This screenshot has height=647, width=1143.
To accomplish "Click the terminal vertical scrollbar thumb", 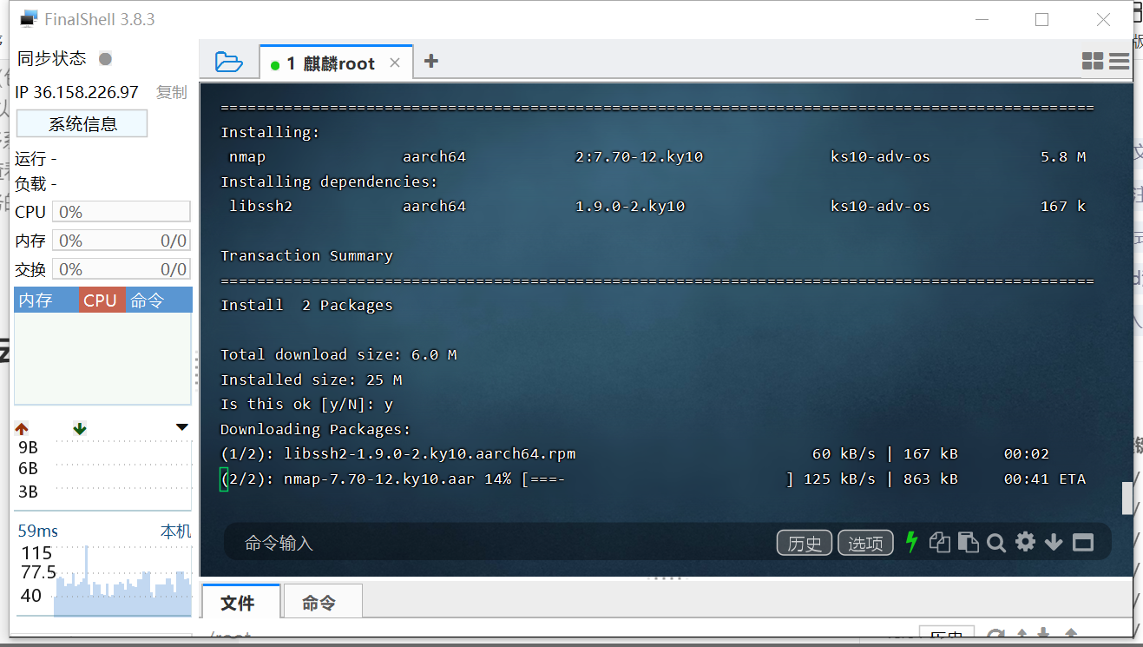I will [x=1127, y=498].
